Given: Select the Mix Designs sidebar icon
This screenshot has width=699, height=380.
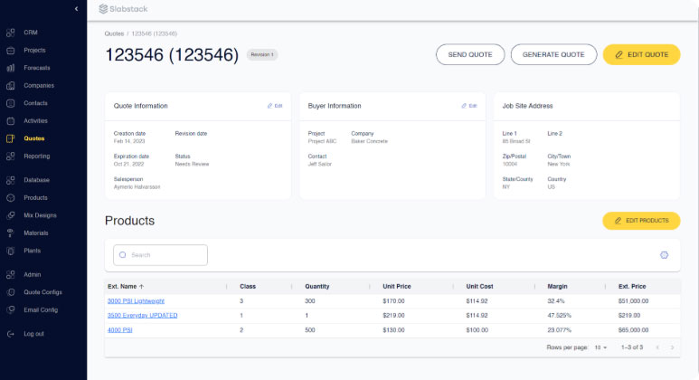Looking at the screenshot, I should pyautogui.click(x=10, y=215).
